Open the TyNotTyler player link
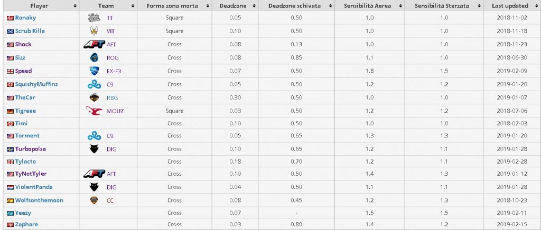Viewport: 541px width, 230px height. [x=31, y=174]
